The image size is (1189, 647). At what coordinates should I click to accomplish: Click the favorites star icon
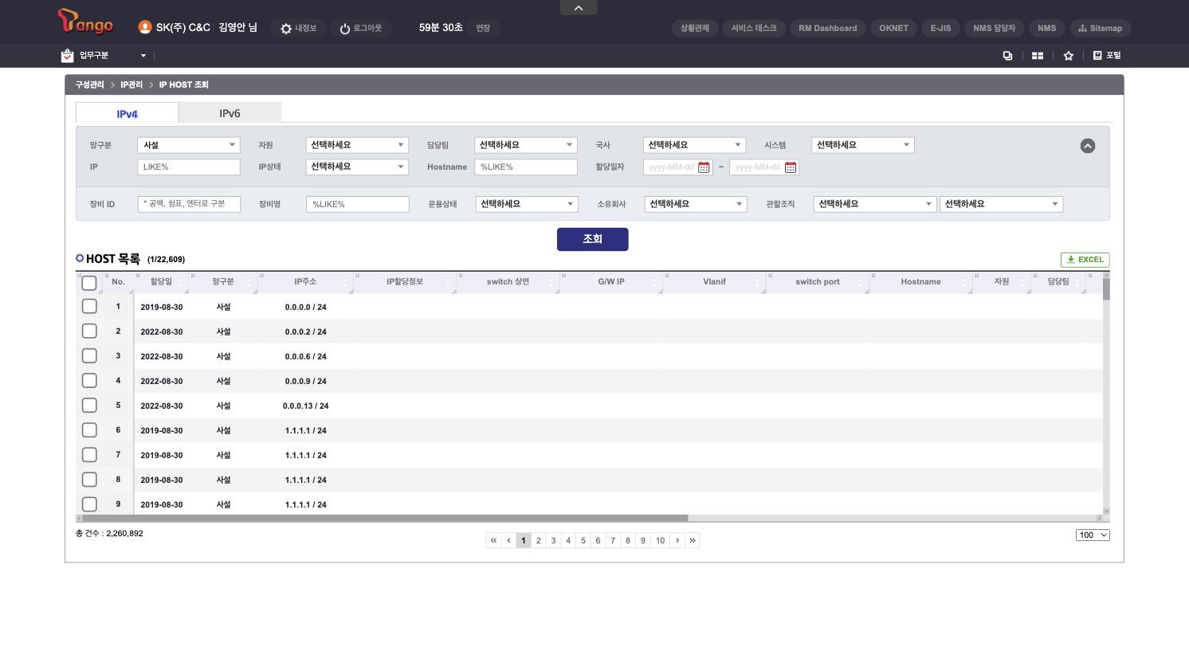pyautogui.click(x=1068, y=56)
